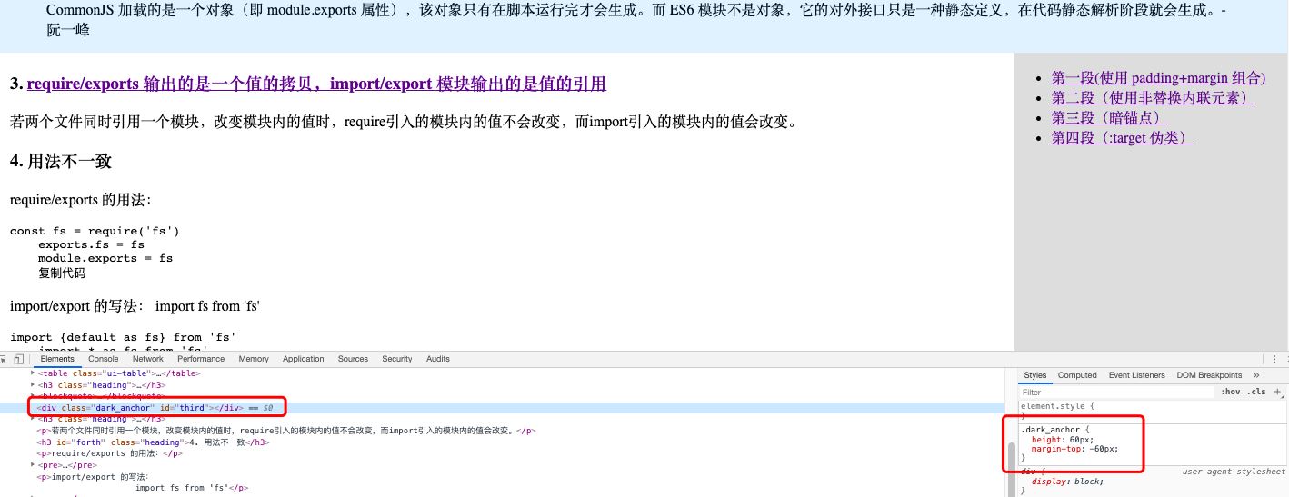Select the p node reading import/export 的写法

click(143, 482)
